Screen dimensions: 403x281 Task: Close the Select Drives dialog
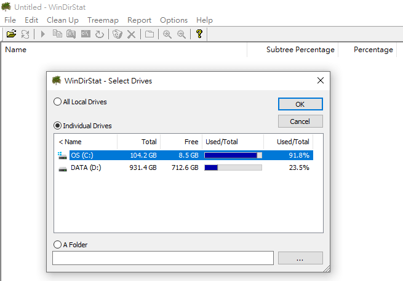(320, 80)
